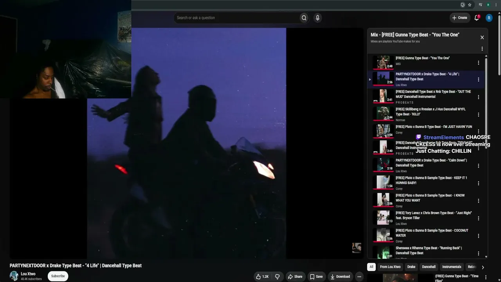Open the browser three-dot menu
501x282 pixels.
tap(496, 5)
